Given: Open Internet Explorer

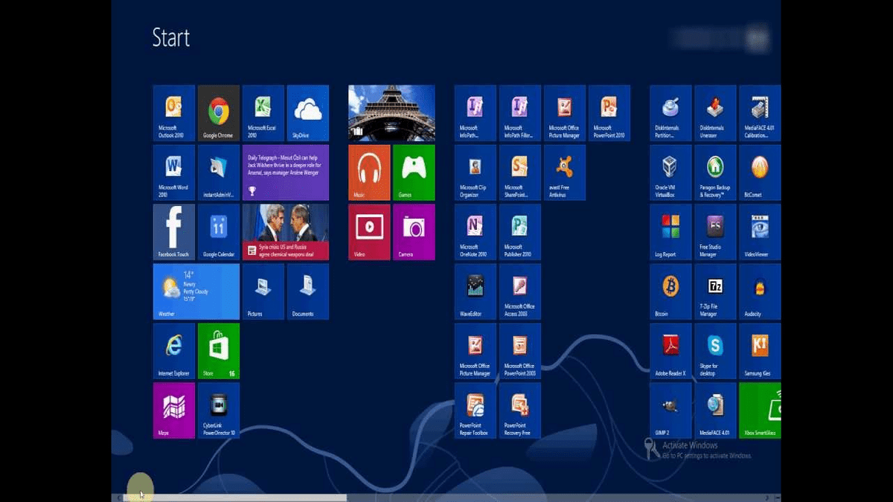Looking at the screenshot, I should point(173,351).
